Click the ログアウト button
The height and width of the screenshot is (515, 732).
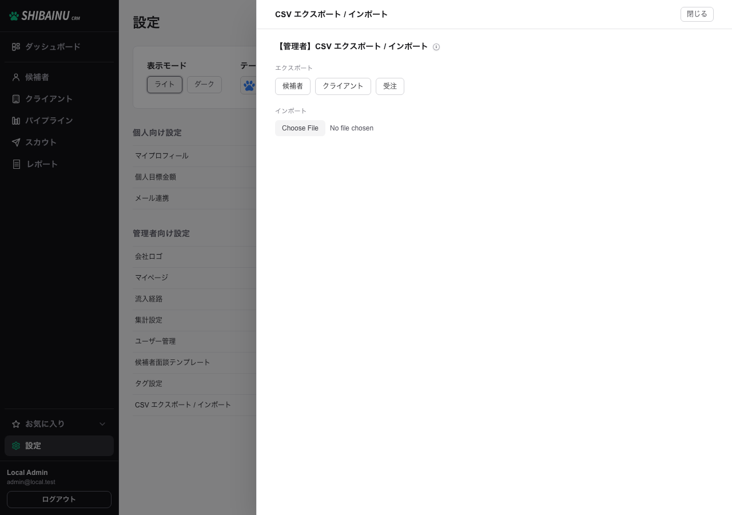(59, 499)
